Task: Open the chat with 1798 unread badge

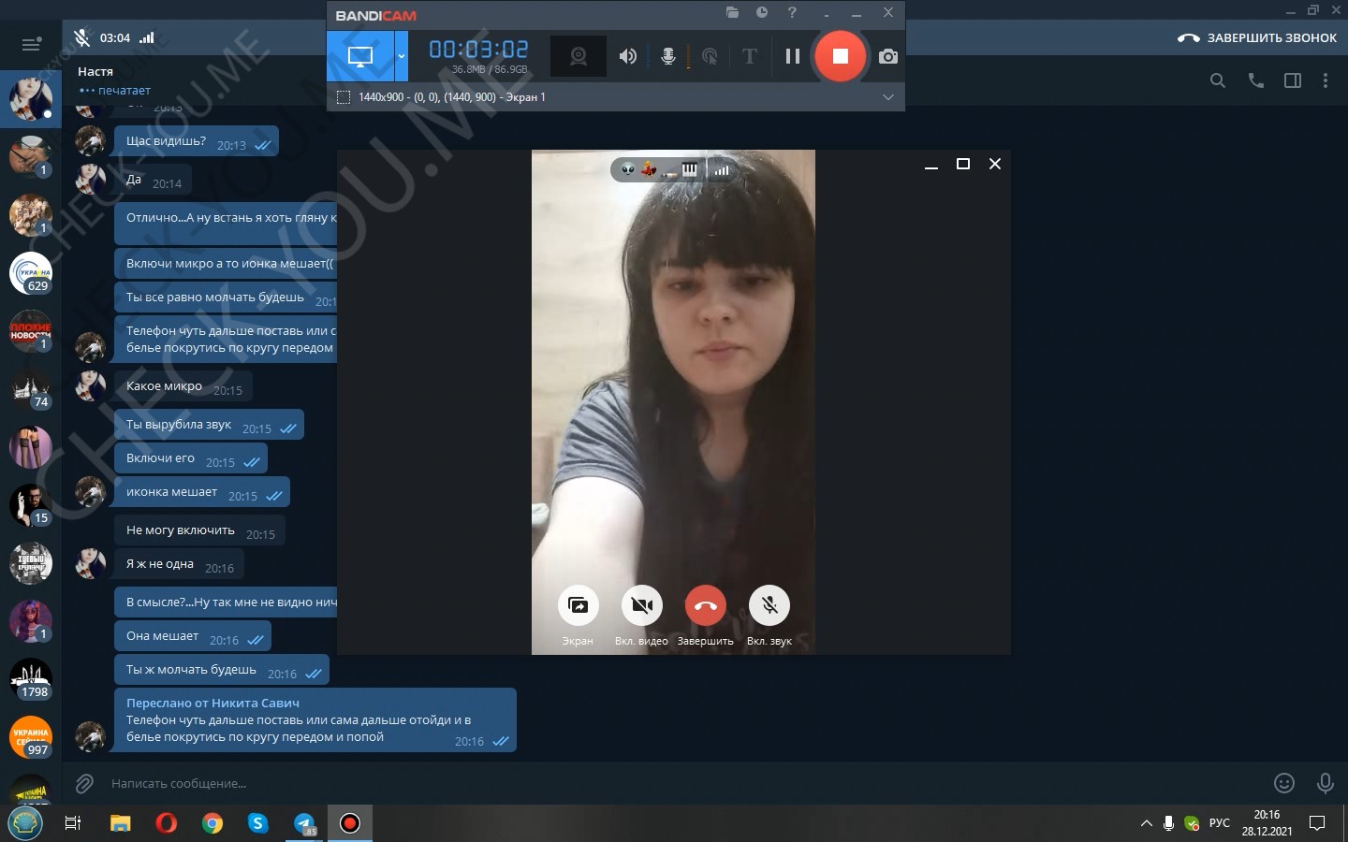Action: pos(31,679)
